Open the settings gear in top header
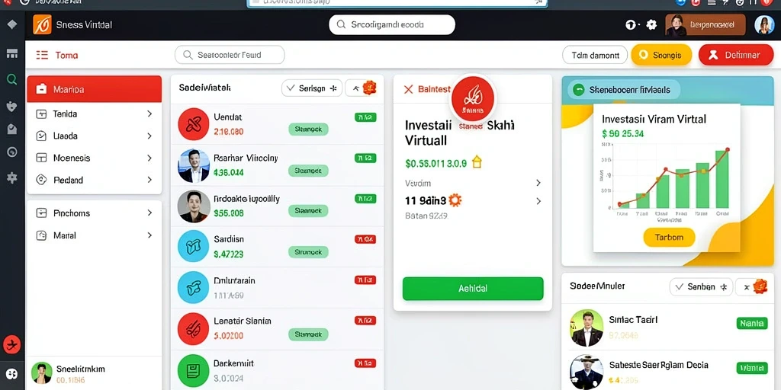The image size is (781, 390). [x=651, y=24]
